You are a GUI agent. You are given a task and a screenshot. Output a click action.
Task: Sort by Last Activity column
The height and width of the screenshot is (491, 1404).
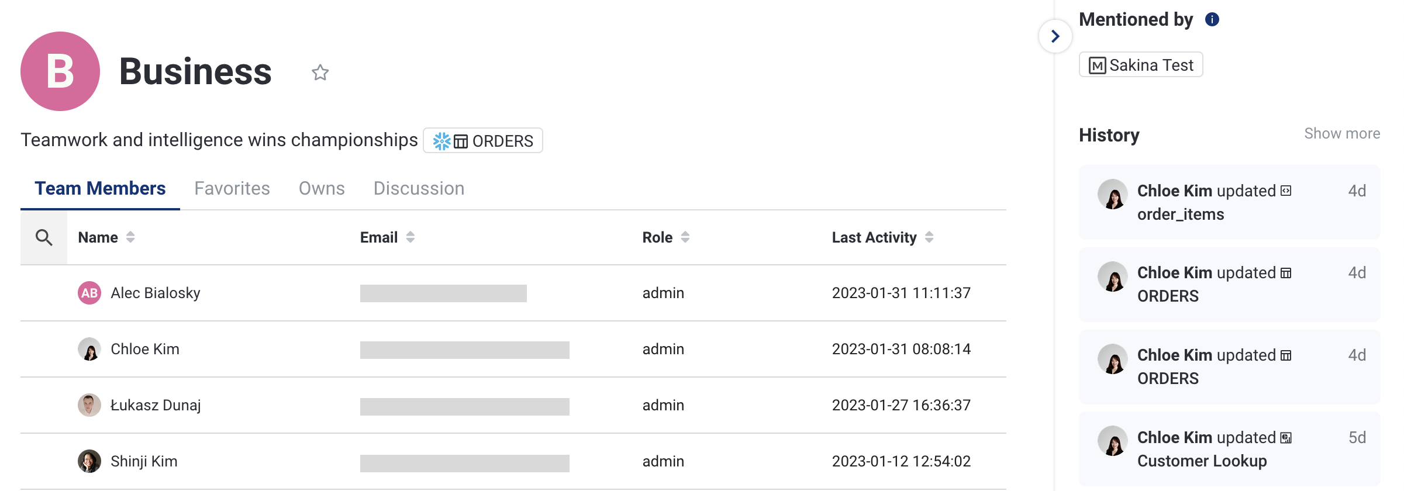tap(929, 237)
